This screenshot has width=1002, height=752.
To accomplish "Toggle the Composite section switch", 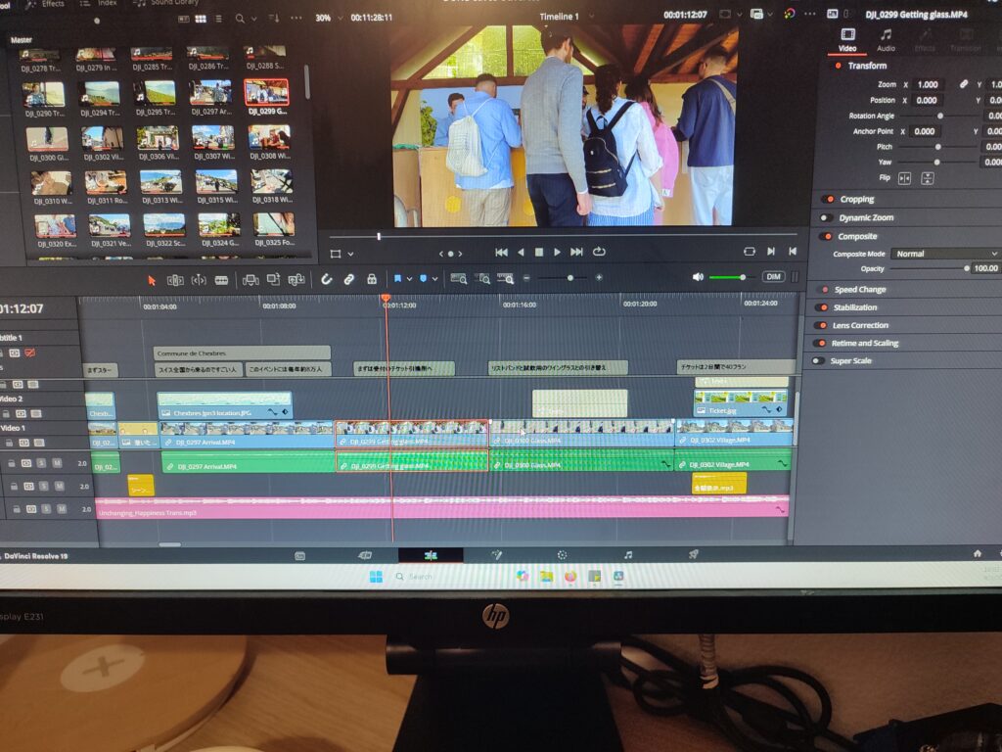I will pyautogui.click(x=827, y=236).
